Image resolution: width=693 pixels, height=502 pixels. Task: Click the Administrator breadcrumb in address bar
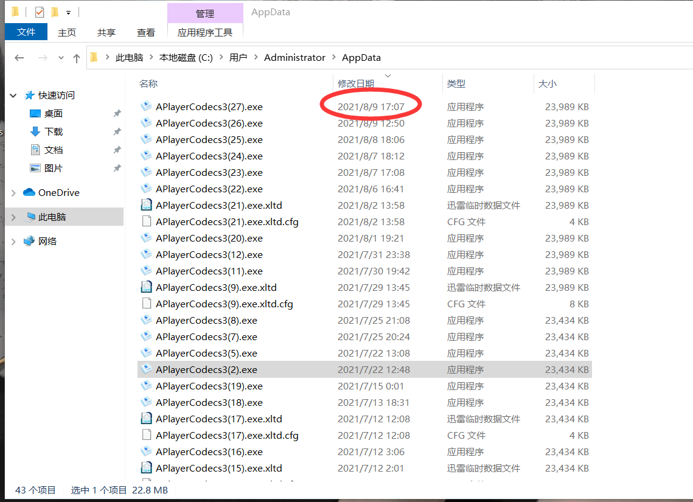[294, 58]
